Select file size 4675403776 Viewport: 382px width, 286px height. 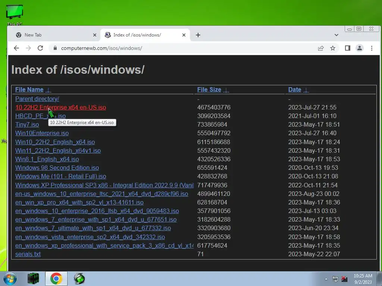pyautogui.click(x=214, y=107)
